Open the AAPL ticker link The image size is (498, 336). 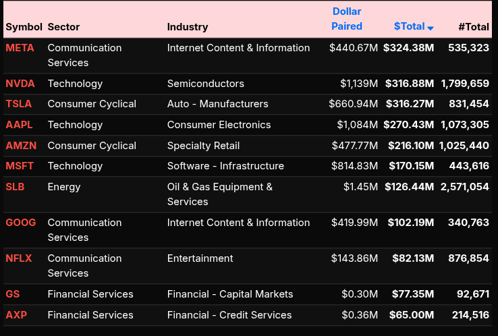point(19,125)
